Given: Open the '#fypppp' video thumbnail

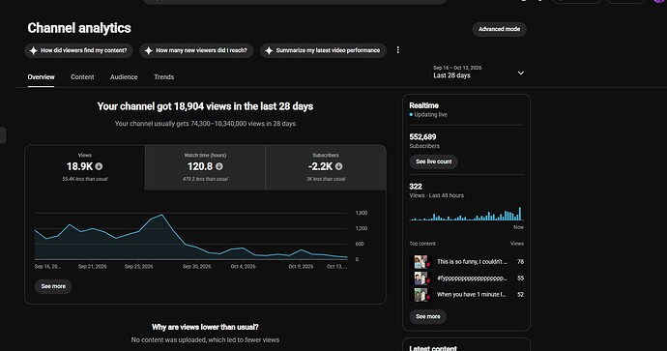Looking at the screenshot, I should 420,278.
